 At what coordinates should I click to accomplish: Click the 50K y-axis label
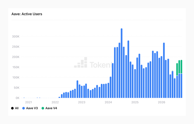point(17,88)
